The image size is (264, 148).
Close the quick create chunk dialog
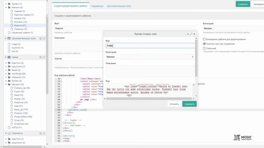pos(194,34)
